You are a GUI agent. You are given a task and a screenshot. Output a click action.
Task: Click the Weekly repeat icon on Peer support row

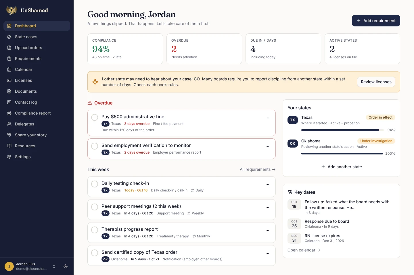pyautogui.click(x=189, y=213)
